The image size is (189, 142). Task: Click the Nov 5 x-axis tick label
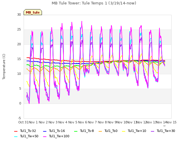pos(73,122)
